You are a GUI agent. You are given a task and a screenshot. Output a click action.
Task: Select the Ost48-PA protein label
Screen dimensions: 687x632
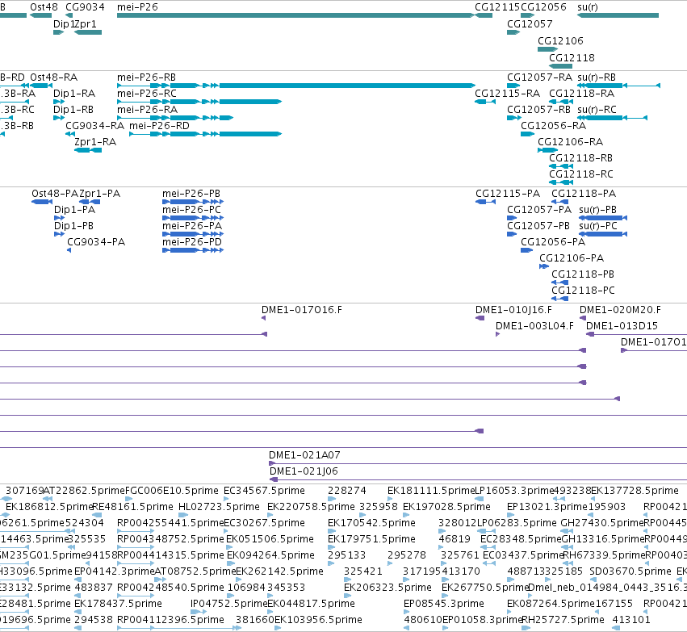55,194
